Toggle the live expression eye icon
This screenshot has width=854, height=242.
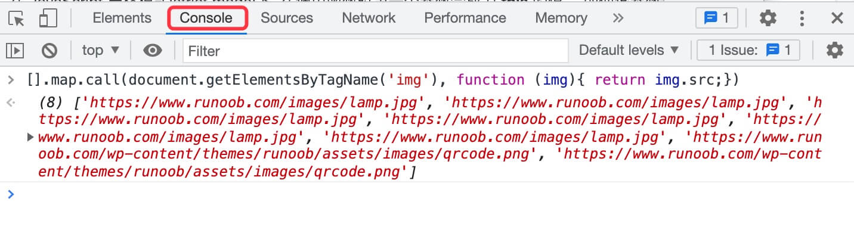pos(153,51)
